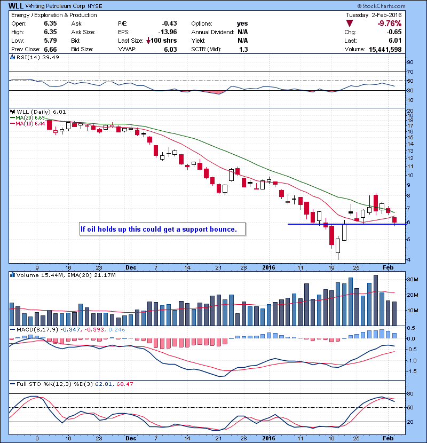Click the green MA(20) legend line
The height and width of the screenshot is (443, 427).
click(x=12, y=117)
